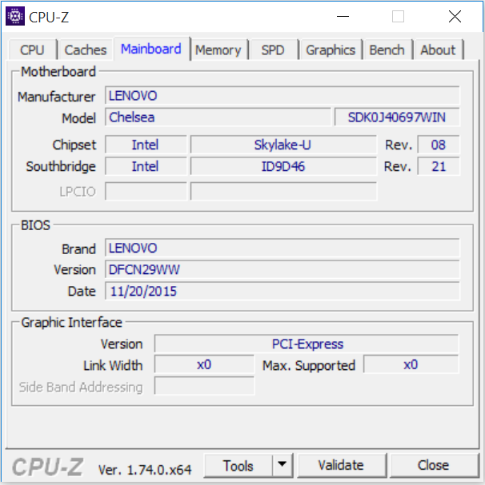Open the Graphics tab
Viewport: 485px width, 485px height.
tap(331, 50)
